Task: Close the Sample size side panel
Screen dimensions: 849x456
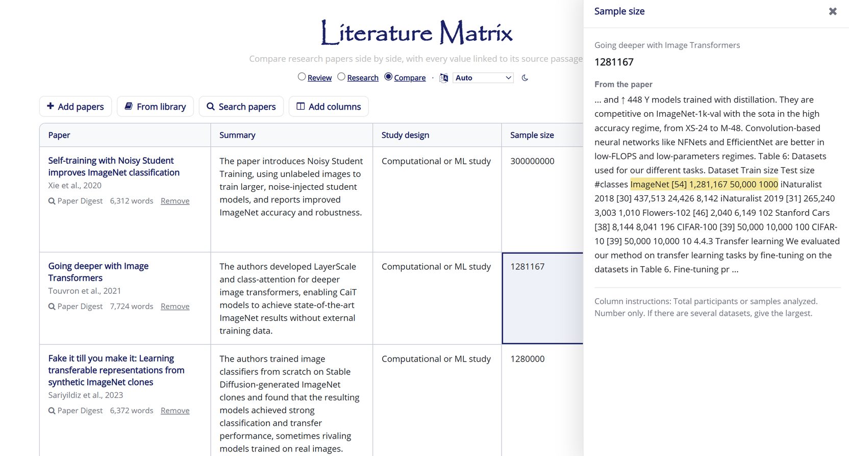Action: coord(833,11)
